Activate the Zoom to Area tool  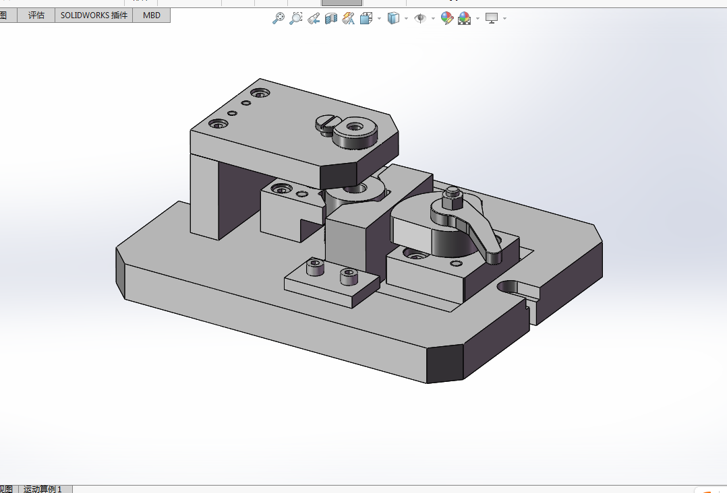(296, 18)
